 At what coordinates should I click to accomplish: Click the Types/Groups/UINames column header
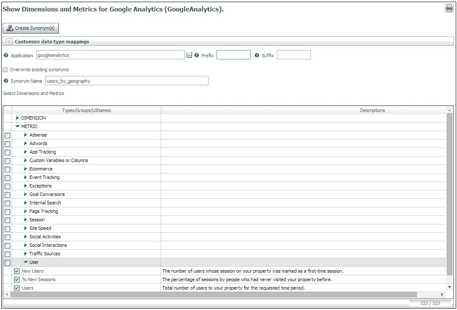[86, 110]
